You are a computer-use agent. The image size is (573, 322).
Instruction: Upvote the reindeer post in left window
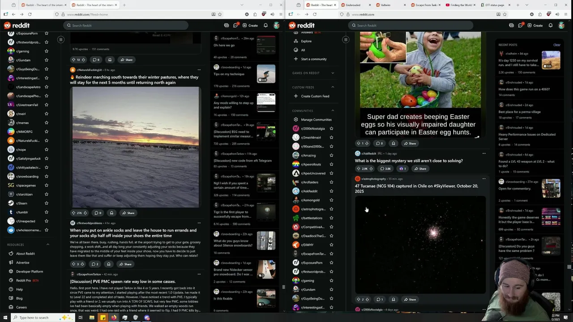(73, 213)
